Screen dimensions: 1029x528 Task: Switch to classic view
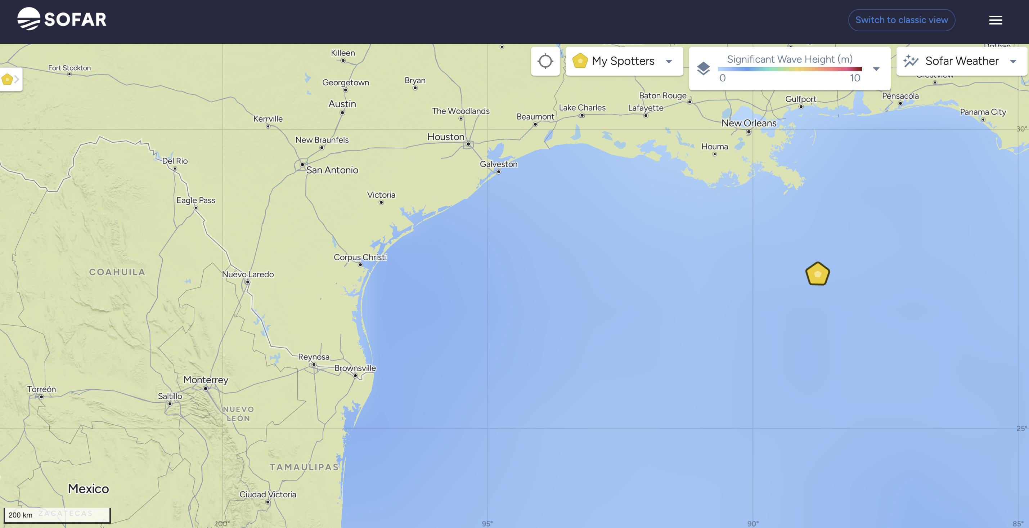[901, 20]
